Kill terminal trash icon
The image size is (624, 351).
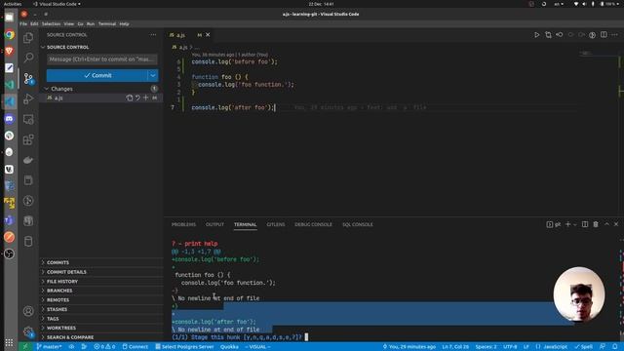(596, 224)
